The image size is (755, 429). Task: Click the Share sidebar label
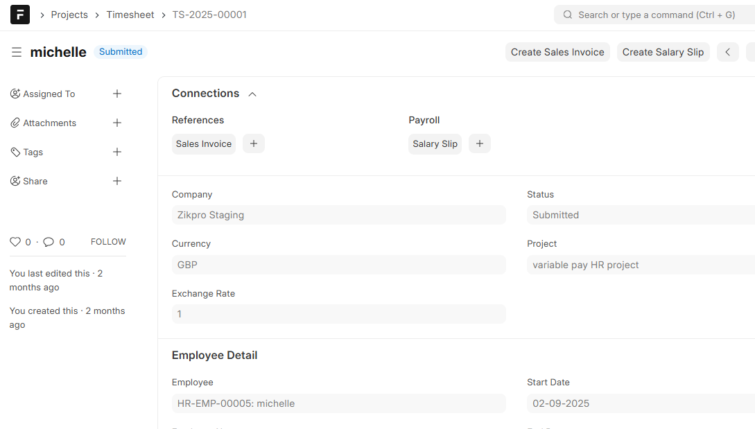[35, 181]
